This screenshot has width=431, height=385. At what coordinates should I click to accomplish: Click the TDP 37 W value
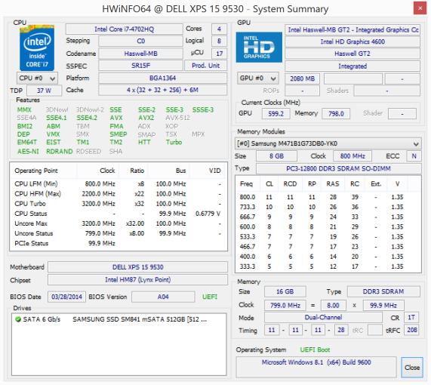tap(44, 91)
